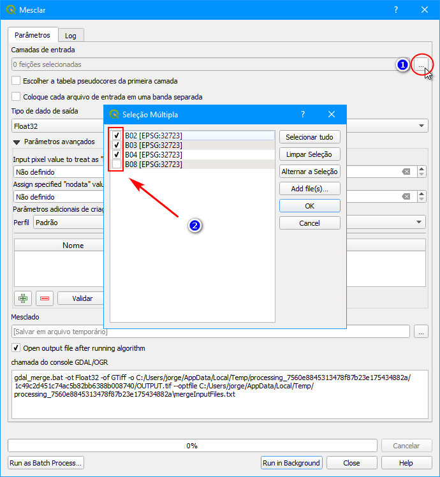Click help question mark in Mesclar title bar
Image resolution: width=440 pixels, height=477 pixels.
[x=396, y=10]
